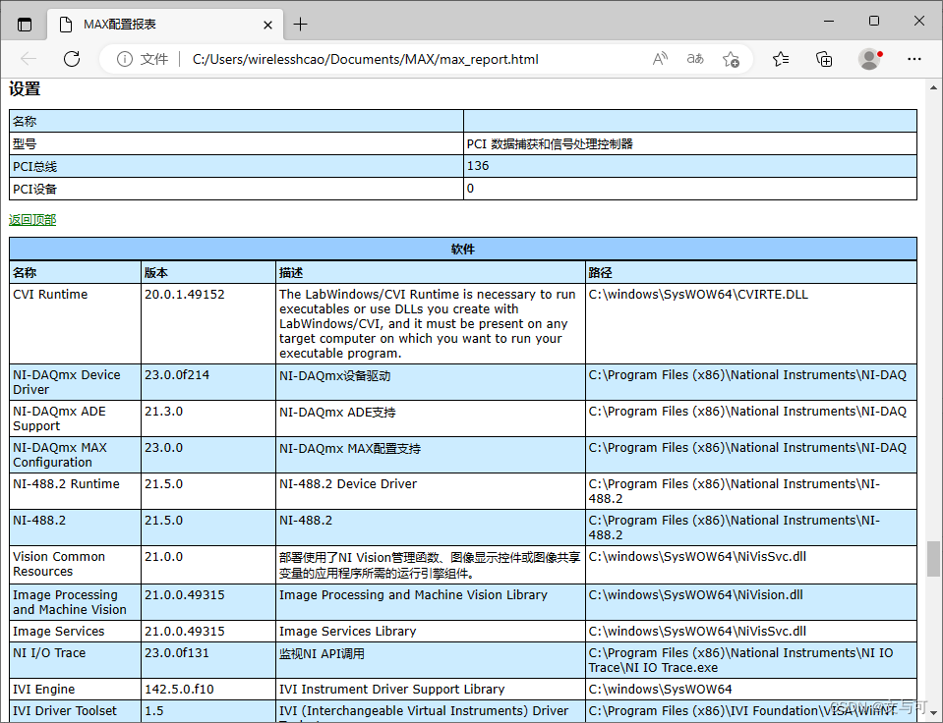Open the tab actions menu
943x723 pixels.
point(25,22)
